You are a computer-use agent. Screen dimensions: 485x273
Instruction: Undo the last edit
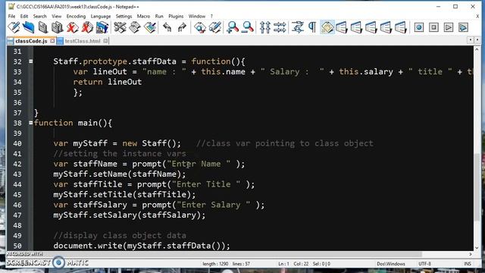pos(167,27)
